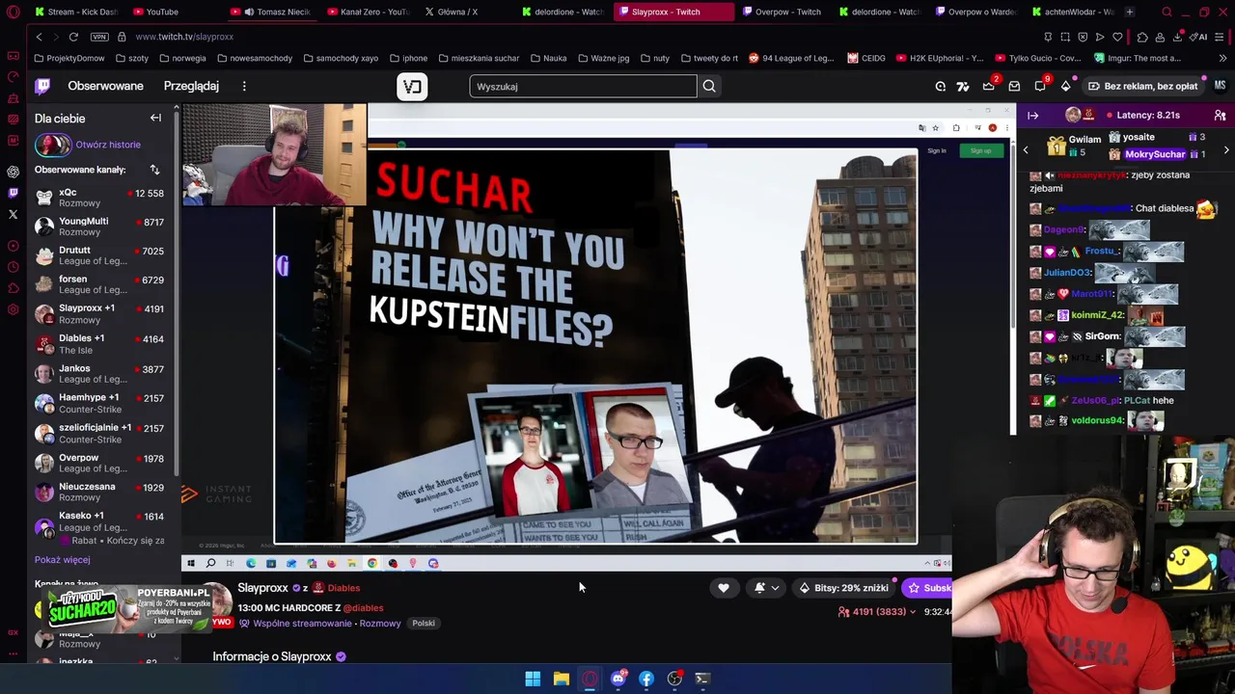The height and width of the screenshot is (694, 1235).
Task: Open Discord from taskbar
Action: click(x=617, y=679)
